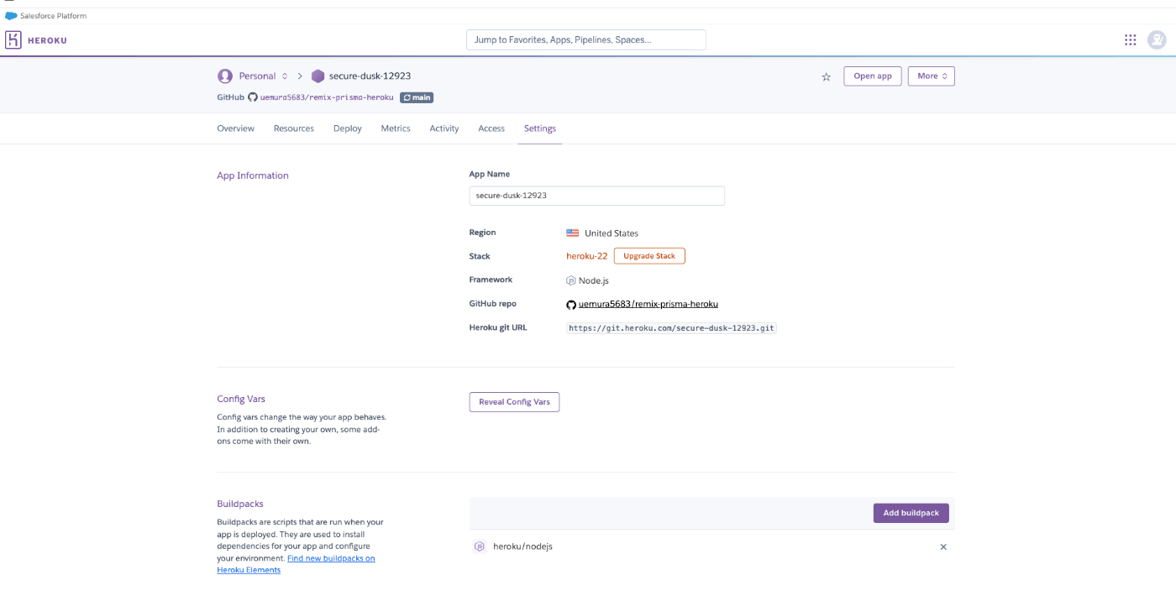Click the secure-dusk-12923 breadcrumb name
This screenshot has width=1176, height=596.
click(370, 76)
